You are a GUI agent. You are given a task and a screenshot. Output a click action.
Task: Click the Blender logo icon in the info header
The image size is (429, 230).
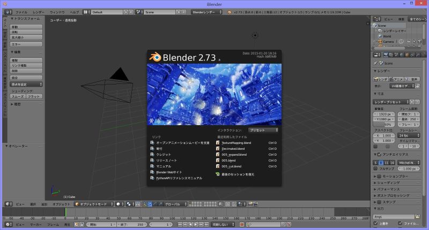[230, 11]
